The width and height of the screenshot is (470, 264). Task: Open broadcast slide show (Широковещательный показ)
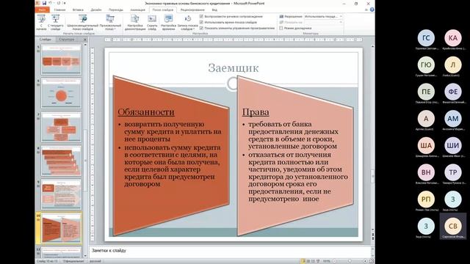[82, 23]
